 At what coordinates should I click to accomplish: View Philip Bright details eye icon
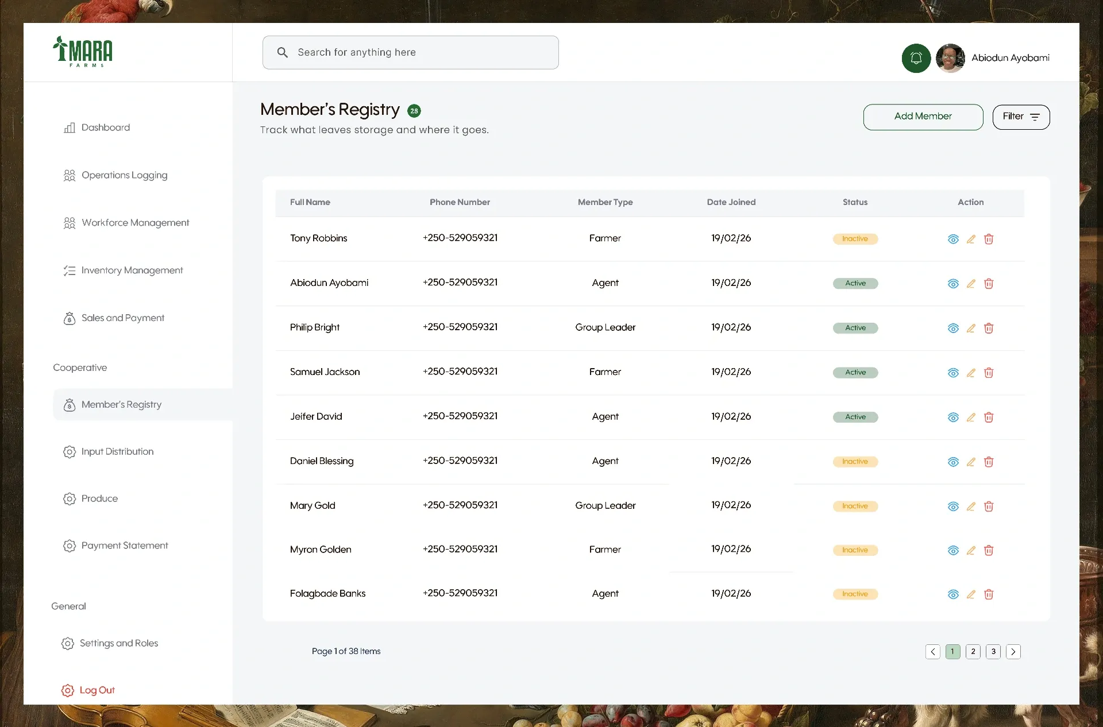pyautogui.click(x=953, y=328)
